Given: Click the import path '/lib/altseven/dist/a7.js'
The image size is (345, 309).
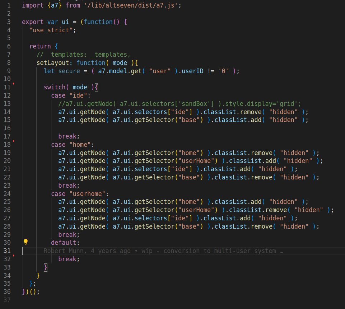Looking at the screenshot, I should (131, 5).
